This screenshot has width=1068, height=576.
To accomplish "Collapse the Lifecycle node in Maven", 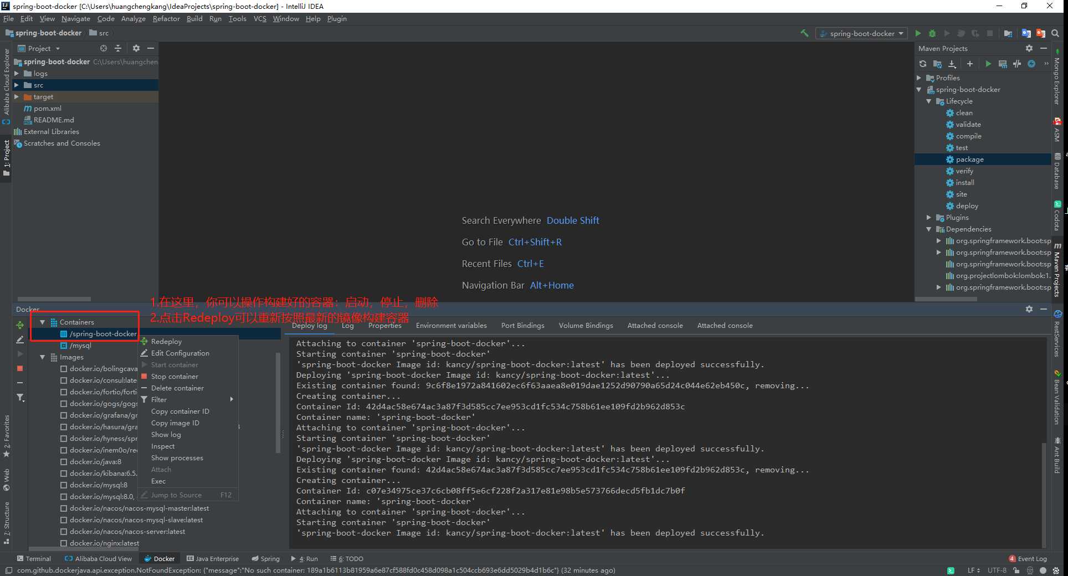I will (x=929, y=101).
